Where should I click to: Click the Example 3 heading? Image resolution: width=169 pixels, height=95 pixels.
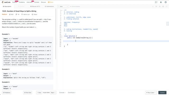tap(6, 82)
